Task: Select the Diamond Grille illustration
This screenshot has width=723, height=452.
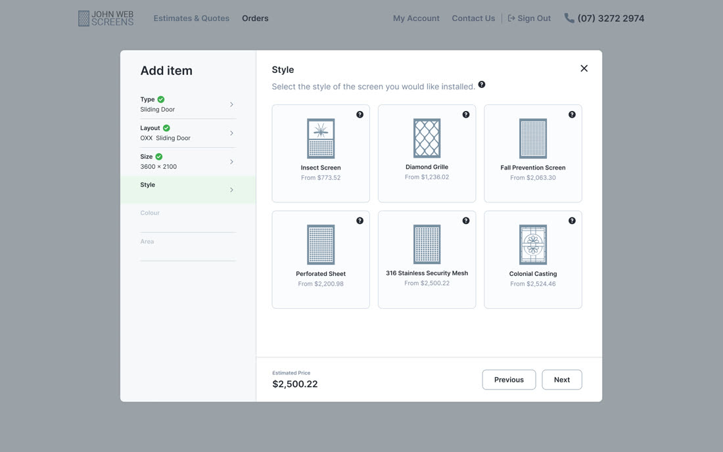Action: tap(427, 138)
